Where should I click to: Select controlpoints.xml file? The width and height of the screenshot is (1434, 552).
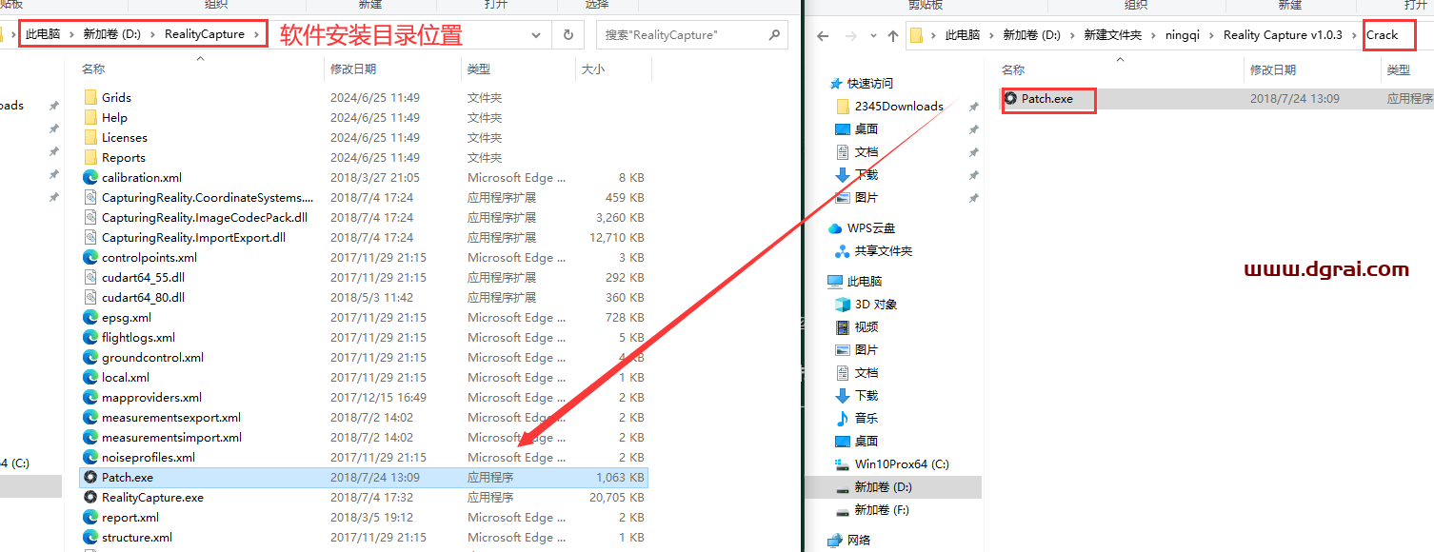[149, 257]
